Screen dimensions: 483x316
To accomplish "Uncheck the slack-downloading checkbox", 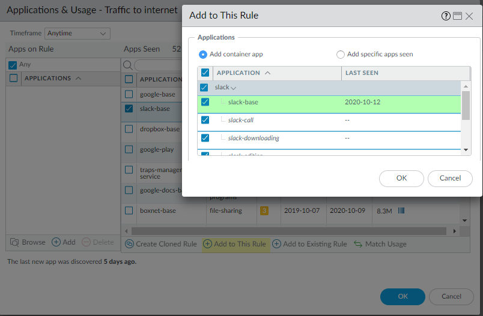I will (x=205, y=138).
